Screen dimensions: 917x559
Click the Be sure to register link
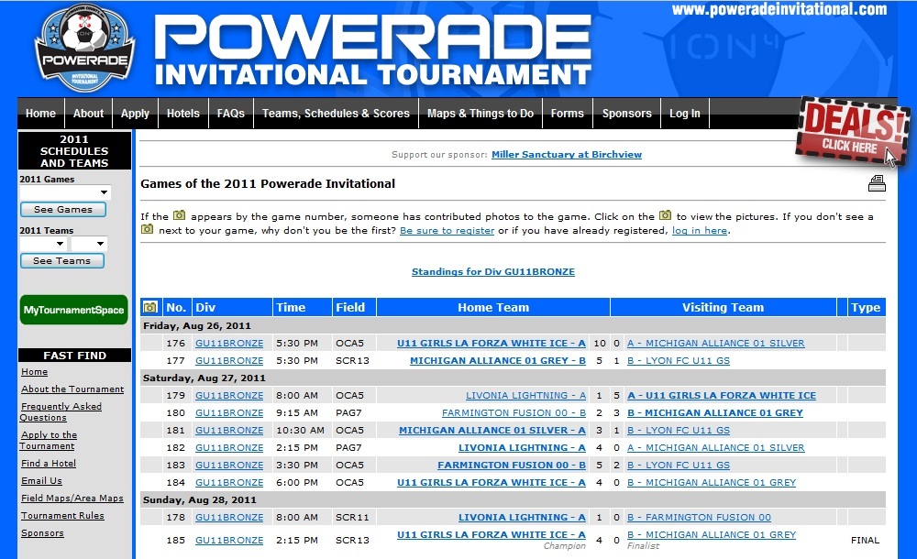pyautogui.click(x=447, y=230)
